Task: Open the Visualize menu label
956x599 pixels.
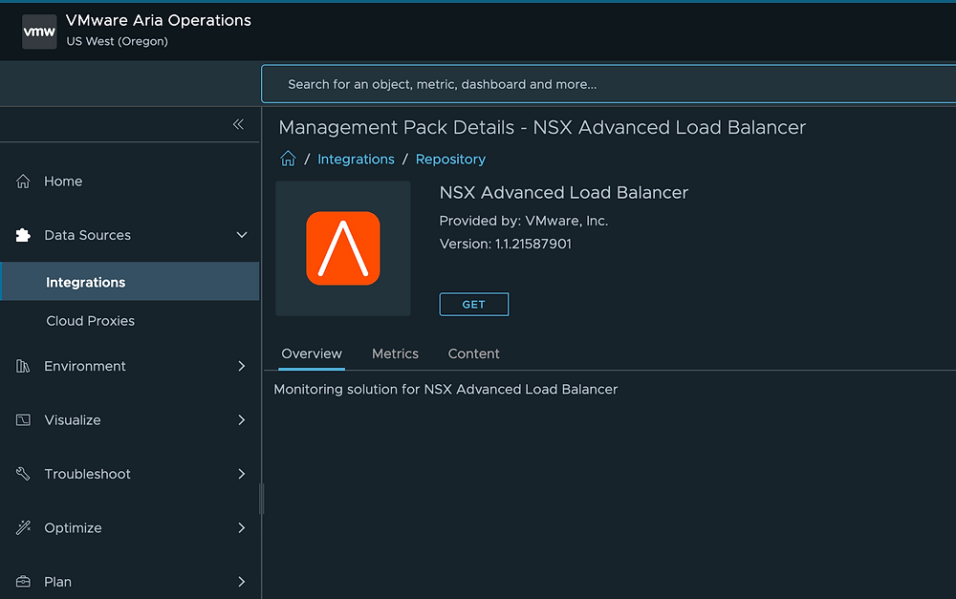Action: (x=73, y=419)
